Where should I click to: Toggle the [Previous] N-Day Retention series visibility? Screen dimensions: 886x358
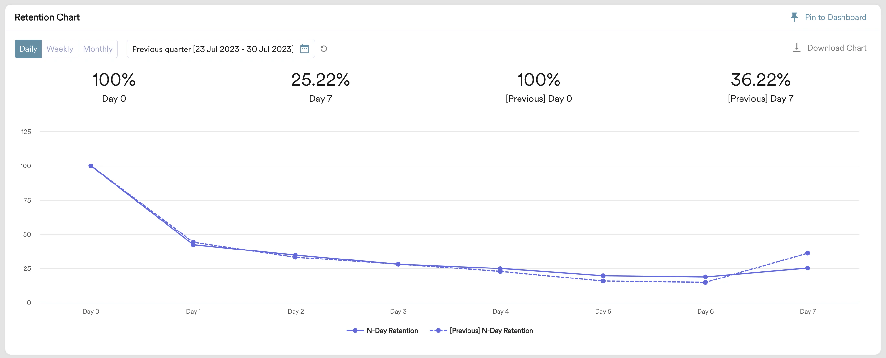[491, 331]
